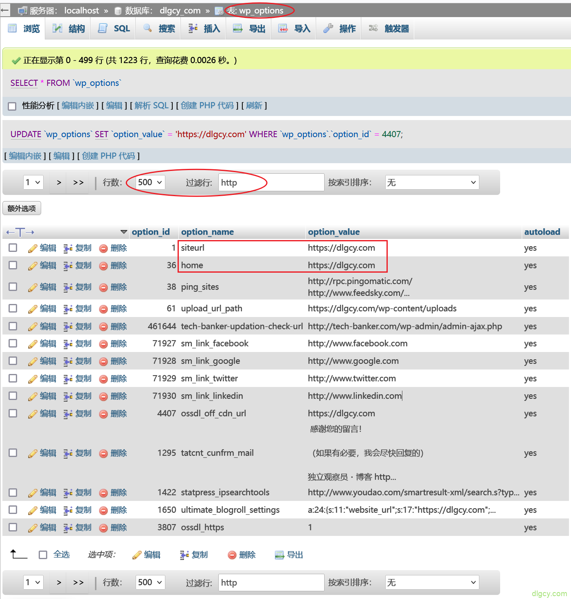
Task: Click copy icon in bottom selected-items bar
Action: click(x=184, y=555)
